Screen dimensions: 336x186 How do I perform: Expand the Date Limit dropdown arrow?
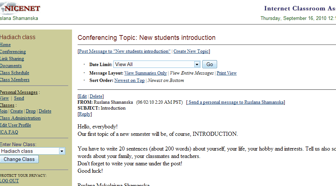click(197, 64)
